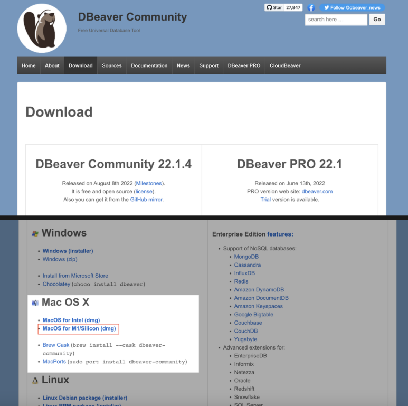This screenshot has height=406, width=408.
Task: Download Windows (zip)
Action: (x=60, y=259)
